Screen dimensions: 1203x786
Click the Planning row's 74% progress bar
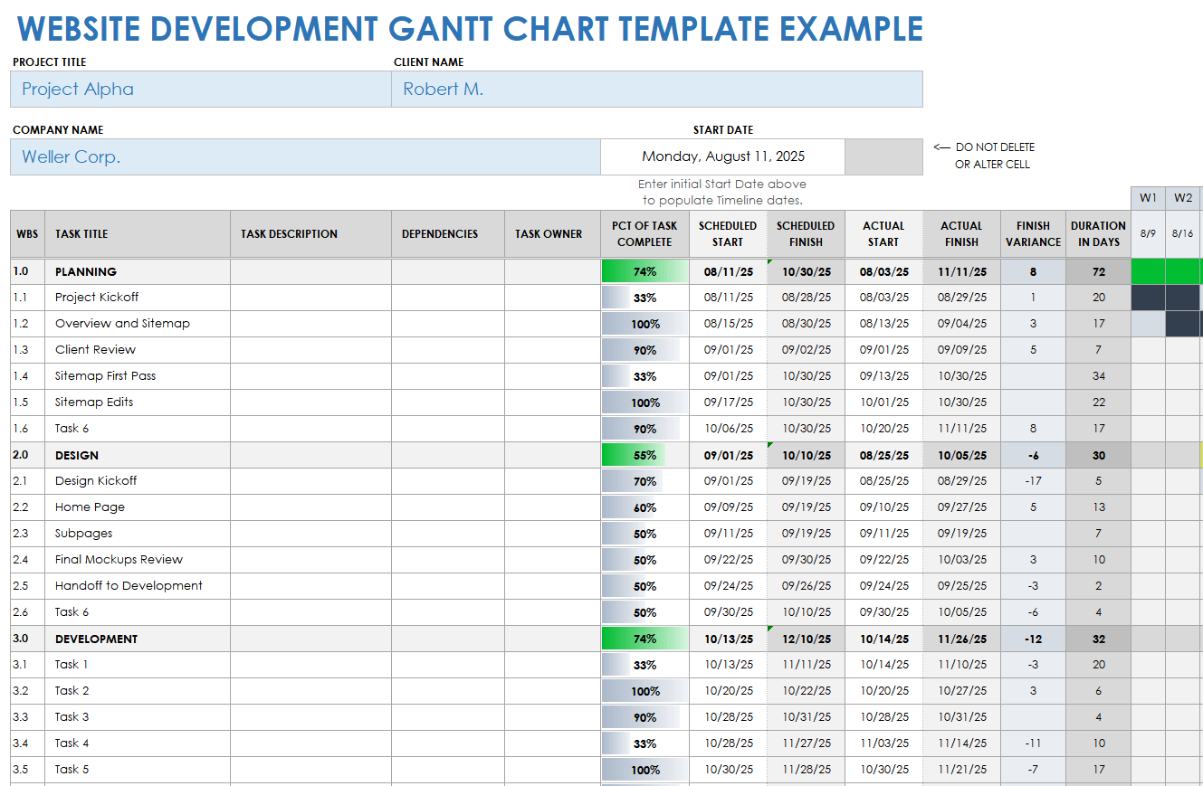point(644,271)
